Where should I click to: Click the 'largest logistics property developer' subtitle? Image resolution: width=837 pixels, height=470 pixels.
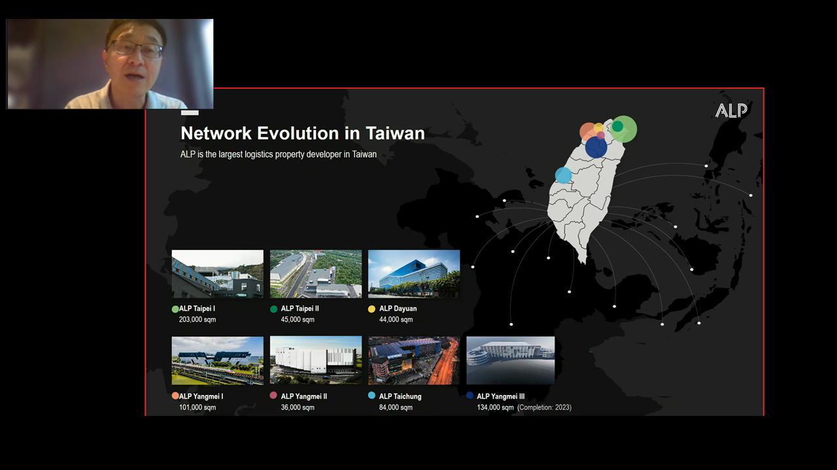pos(279,155)
